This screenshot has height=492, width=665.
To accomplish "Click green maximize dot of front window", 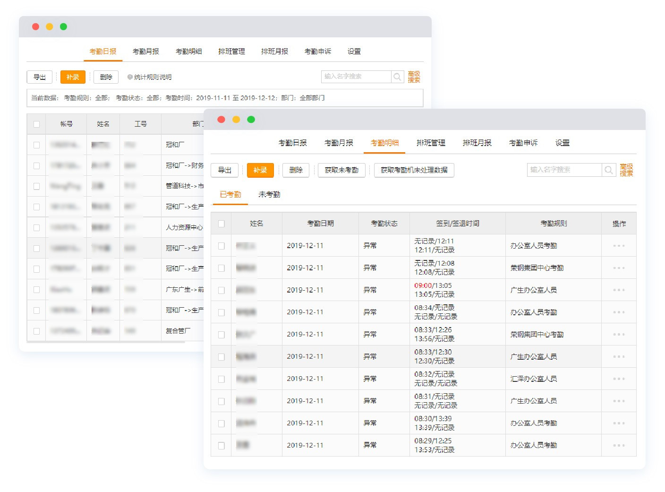I will [x=251, y=120].
